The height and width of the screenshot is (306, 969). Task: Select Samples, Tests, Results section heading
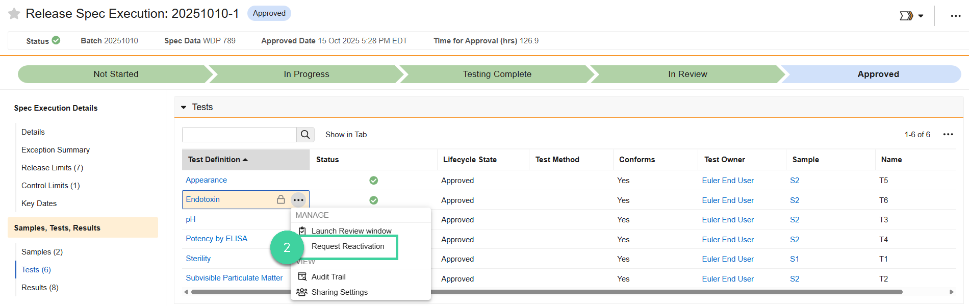click(83, 227)
